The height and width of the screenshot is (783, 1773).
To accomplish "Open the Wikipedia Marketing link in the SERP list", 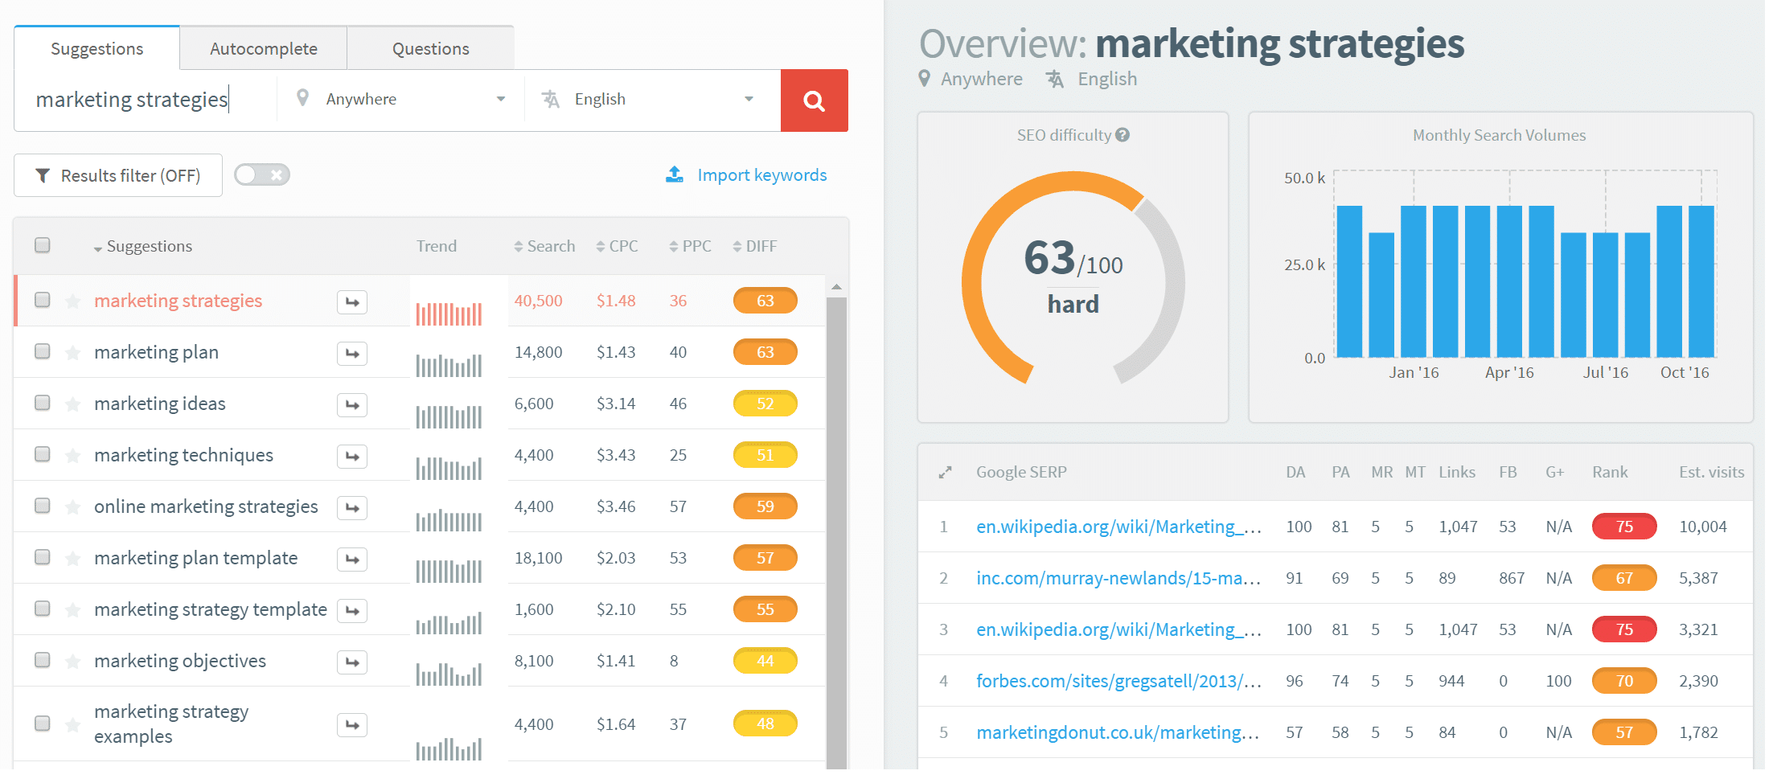I will click(x=1118, y=527).
